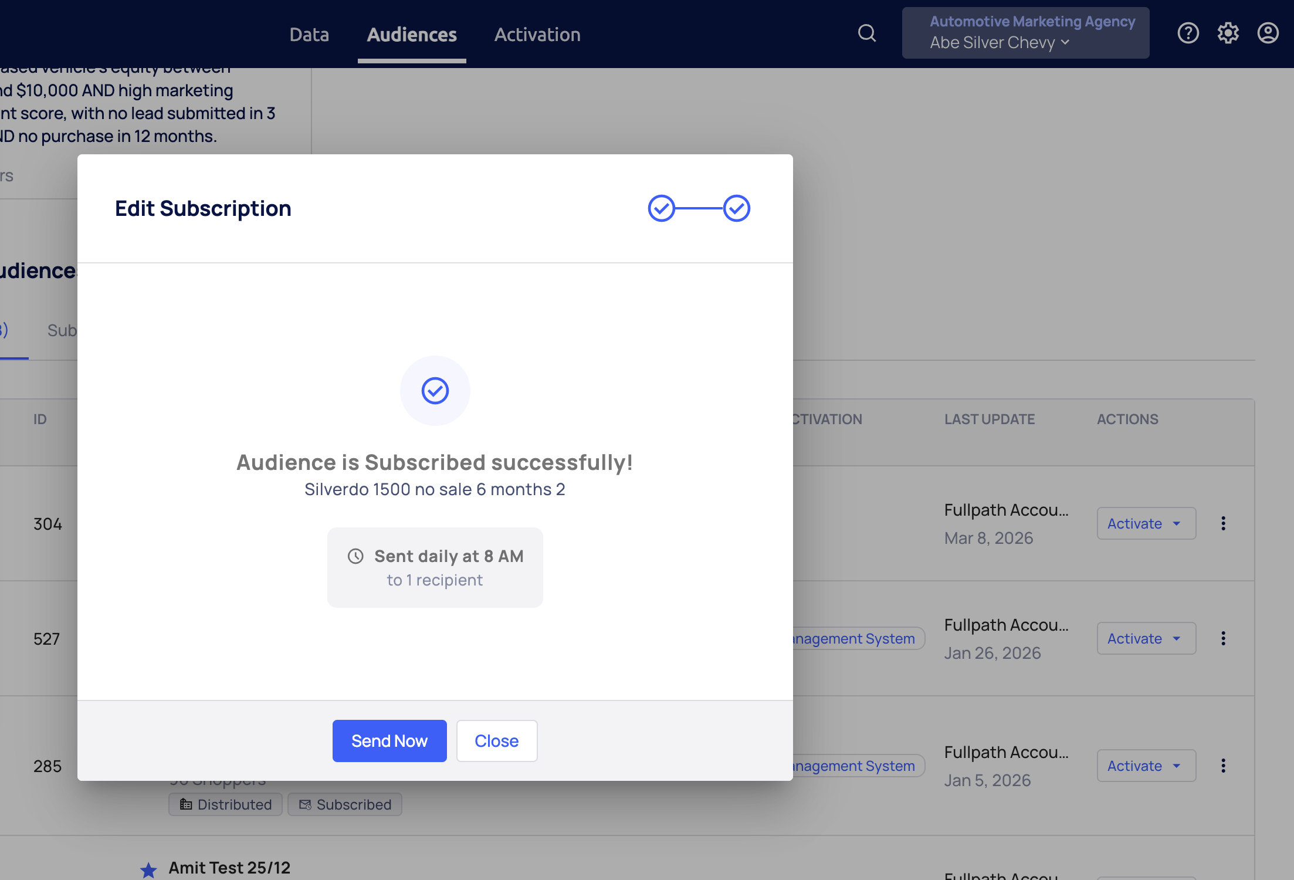The height and width of the screenshot is (880, 1294).
Task: Click the Distributed tag
Action: point(226,804)
